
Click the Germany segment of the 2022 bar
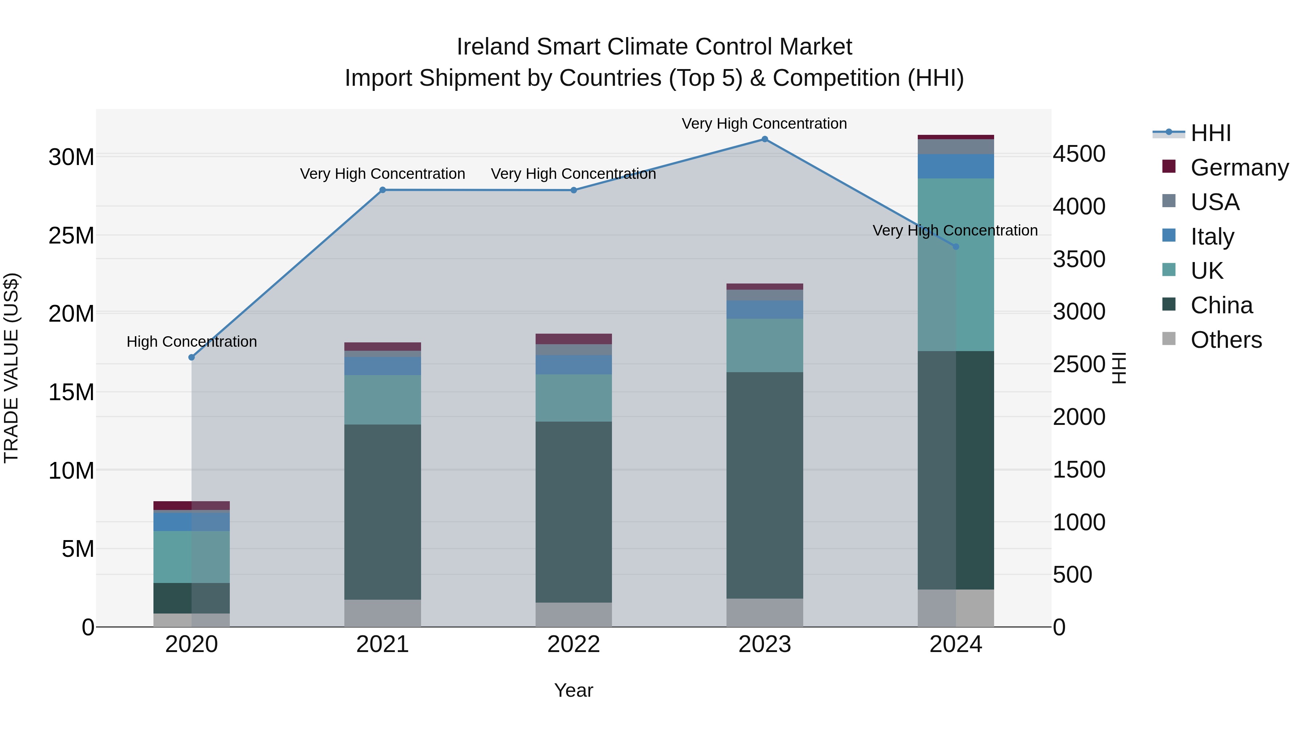574,339
